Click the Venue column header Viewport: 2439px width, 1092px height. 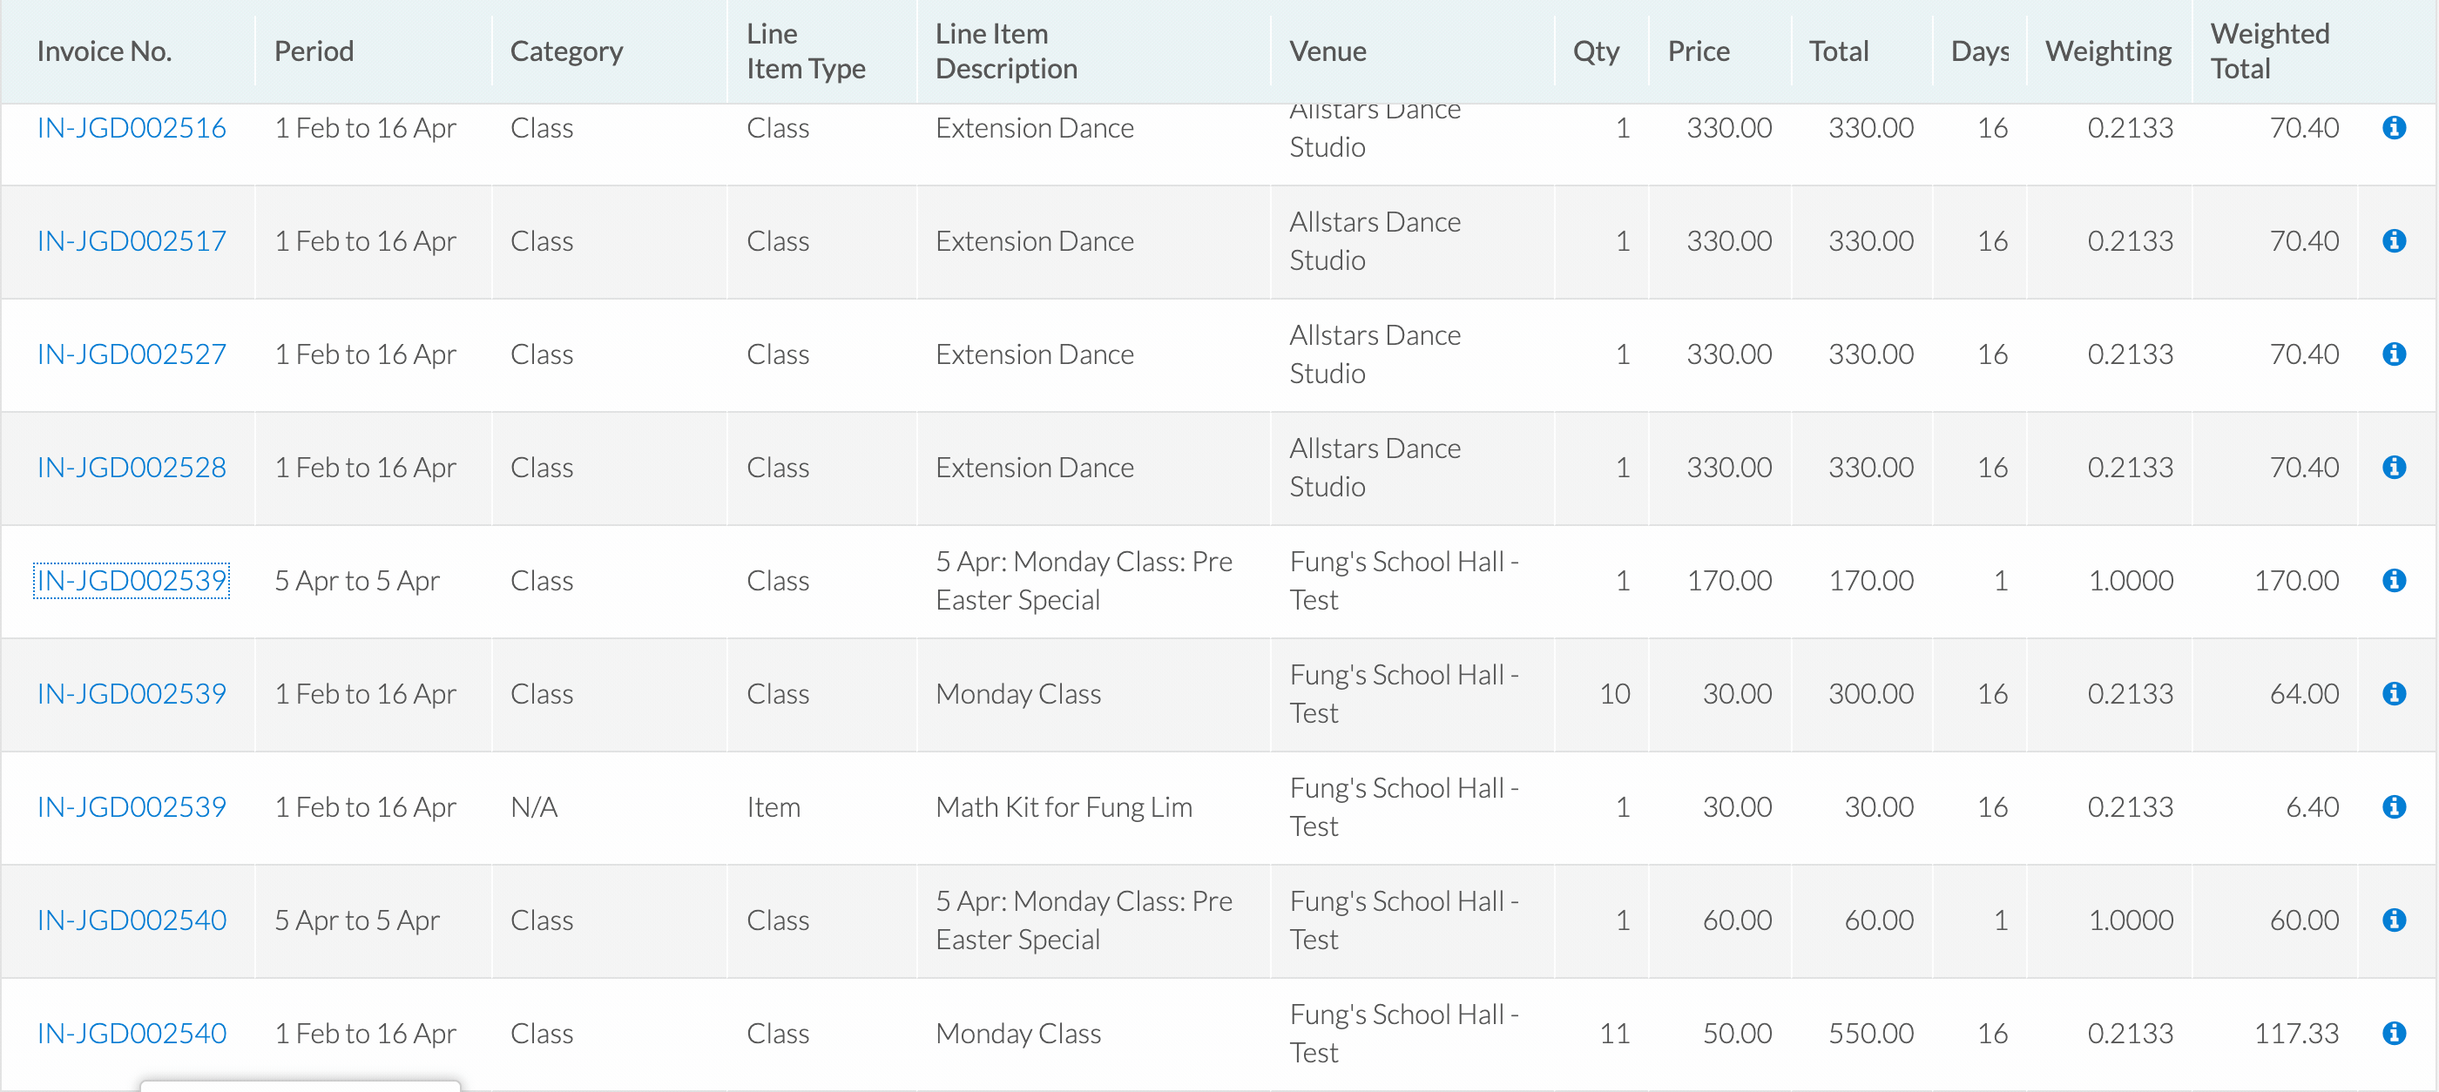[x=1328, y=51]
